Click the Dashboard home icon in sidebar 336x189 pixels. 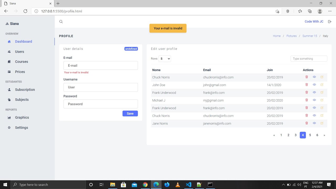click(9, 41)
